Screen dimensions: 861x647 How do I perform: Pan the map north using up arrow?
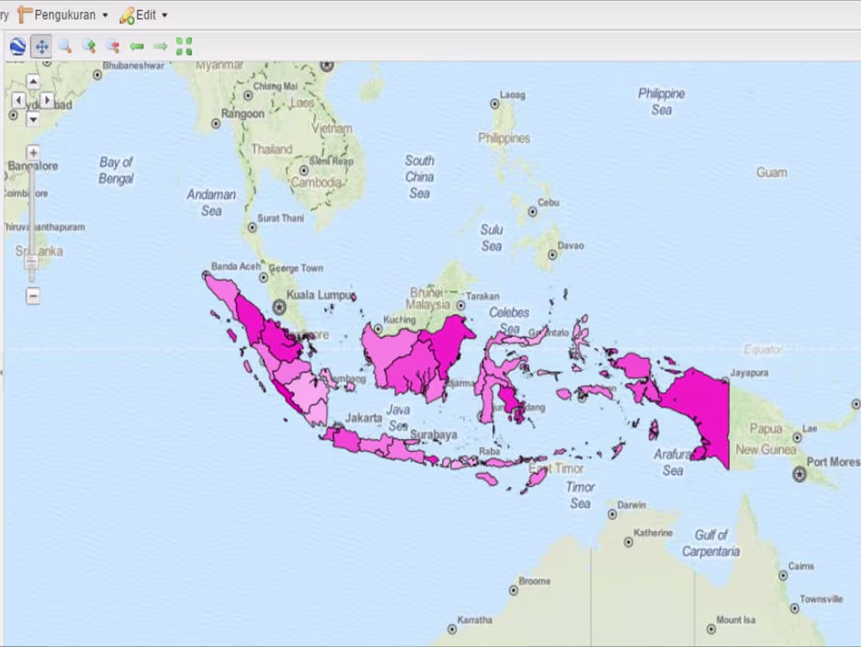pyautogui.click(x=32, y=81)
